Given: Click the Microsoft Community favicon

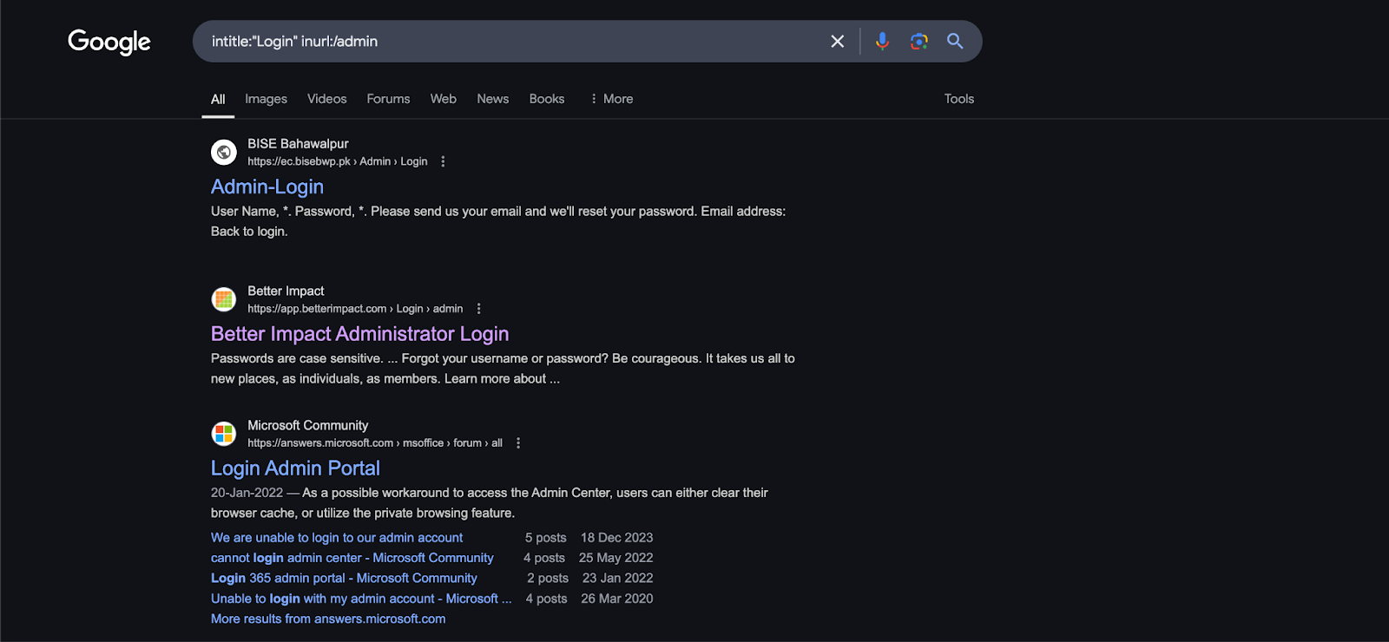Looking at the screenshot, I should pyautogui.click(x=224, y=433).
